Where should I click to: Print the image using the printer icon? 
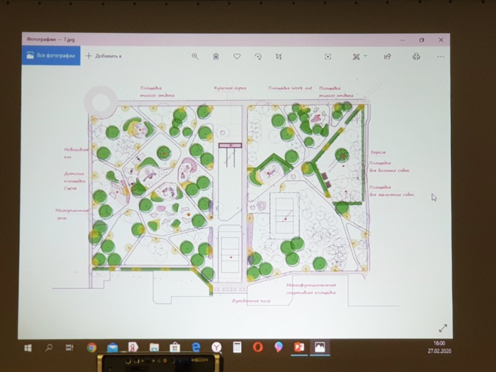[x=416, y=56]
